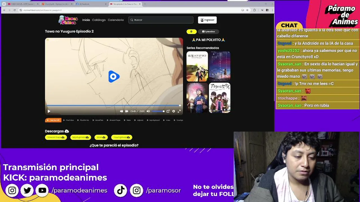Select the YourUpload server tab

click(179, 120)
